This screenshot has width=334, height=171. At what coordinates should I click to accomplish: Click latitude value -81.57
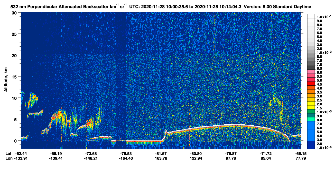[161, 154]
